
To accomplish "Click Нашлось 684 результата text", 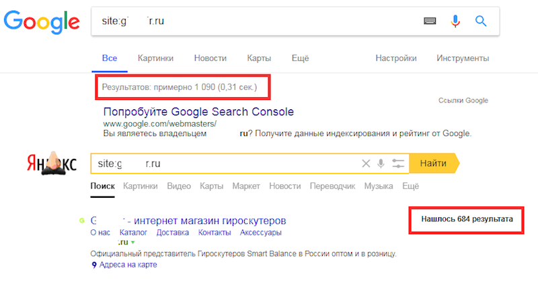I will tap(467, 219).
